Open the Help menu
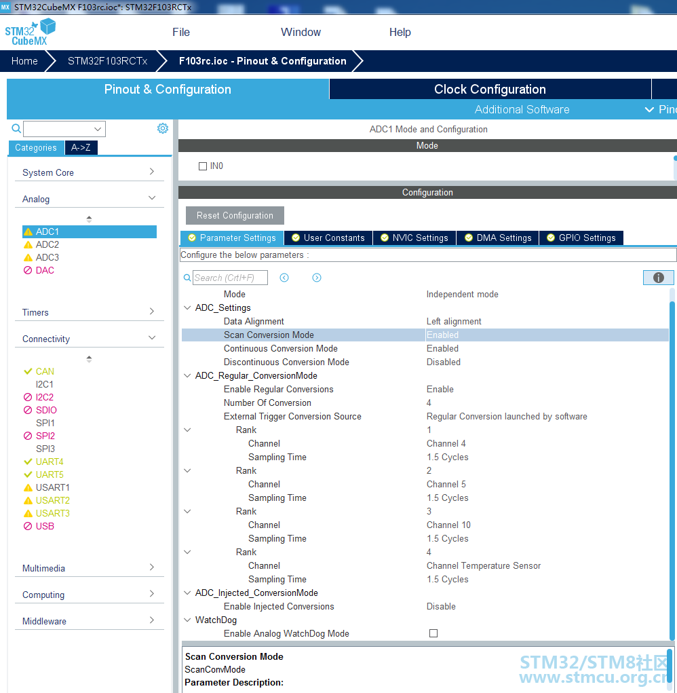Screen dimensions: 677x693 coord(400,33)
